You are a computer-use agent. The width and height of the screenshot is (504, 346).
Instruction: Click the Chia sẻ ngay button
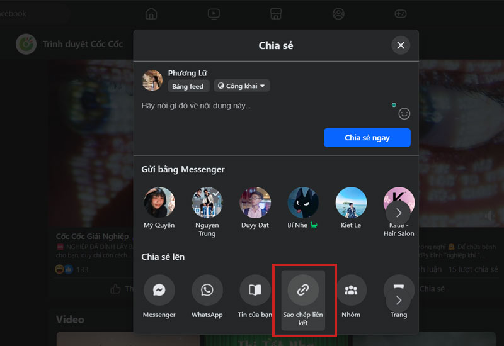367,138
